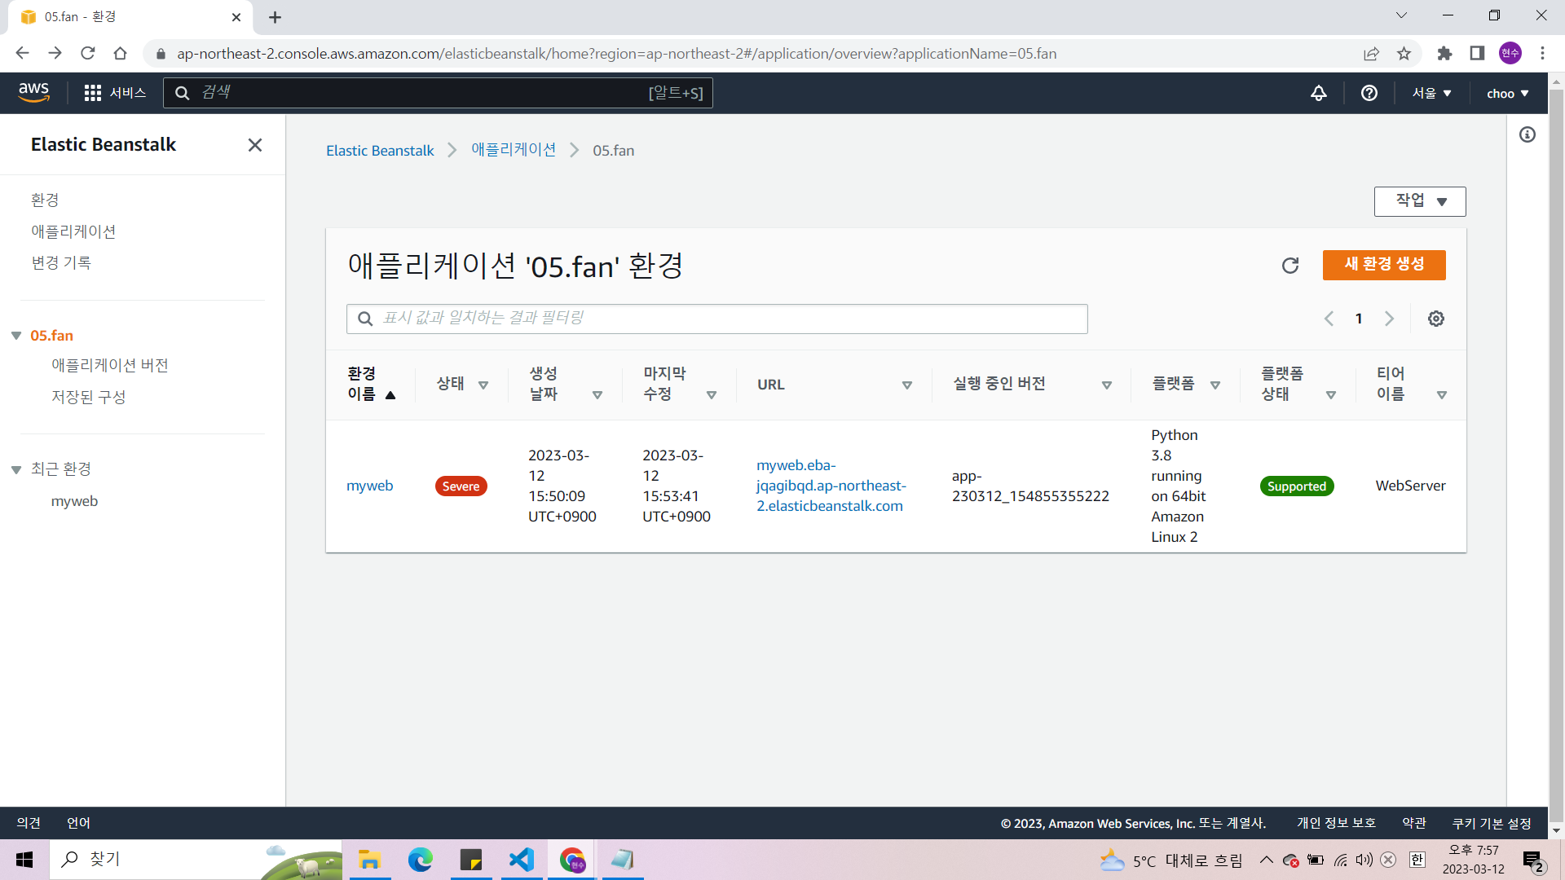1565x880 pixels.
Task: Click Elastic Beanstalk breadcrumb link
Action: [x=380, y=151]
